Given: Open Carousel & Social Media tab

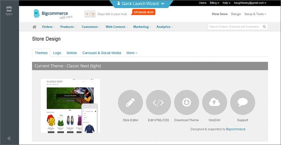Looking at the screenshot, I should (102, 53).
